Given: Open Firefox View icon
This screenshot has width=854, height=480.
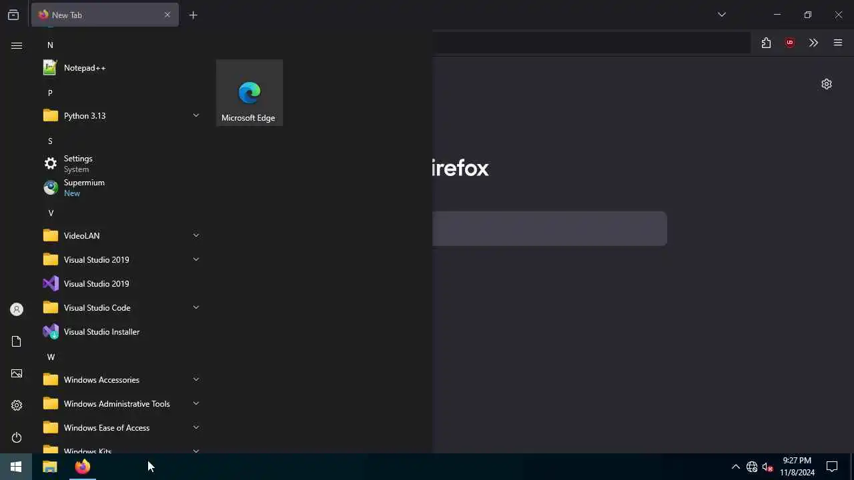Looking at the screenshot, I should click(13, 15).
